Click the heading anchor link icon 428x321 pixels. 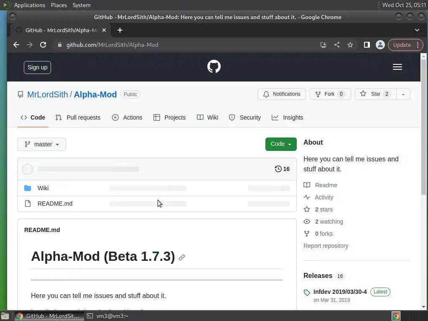pyautogui.click(x=182, y=257)
